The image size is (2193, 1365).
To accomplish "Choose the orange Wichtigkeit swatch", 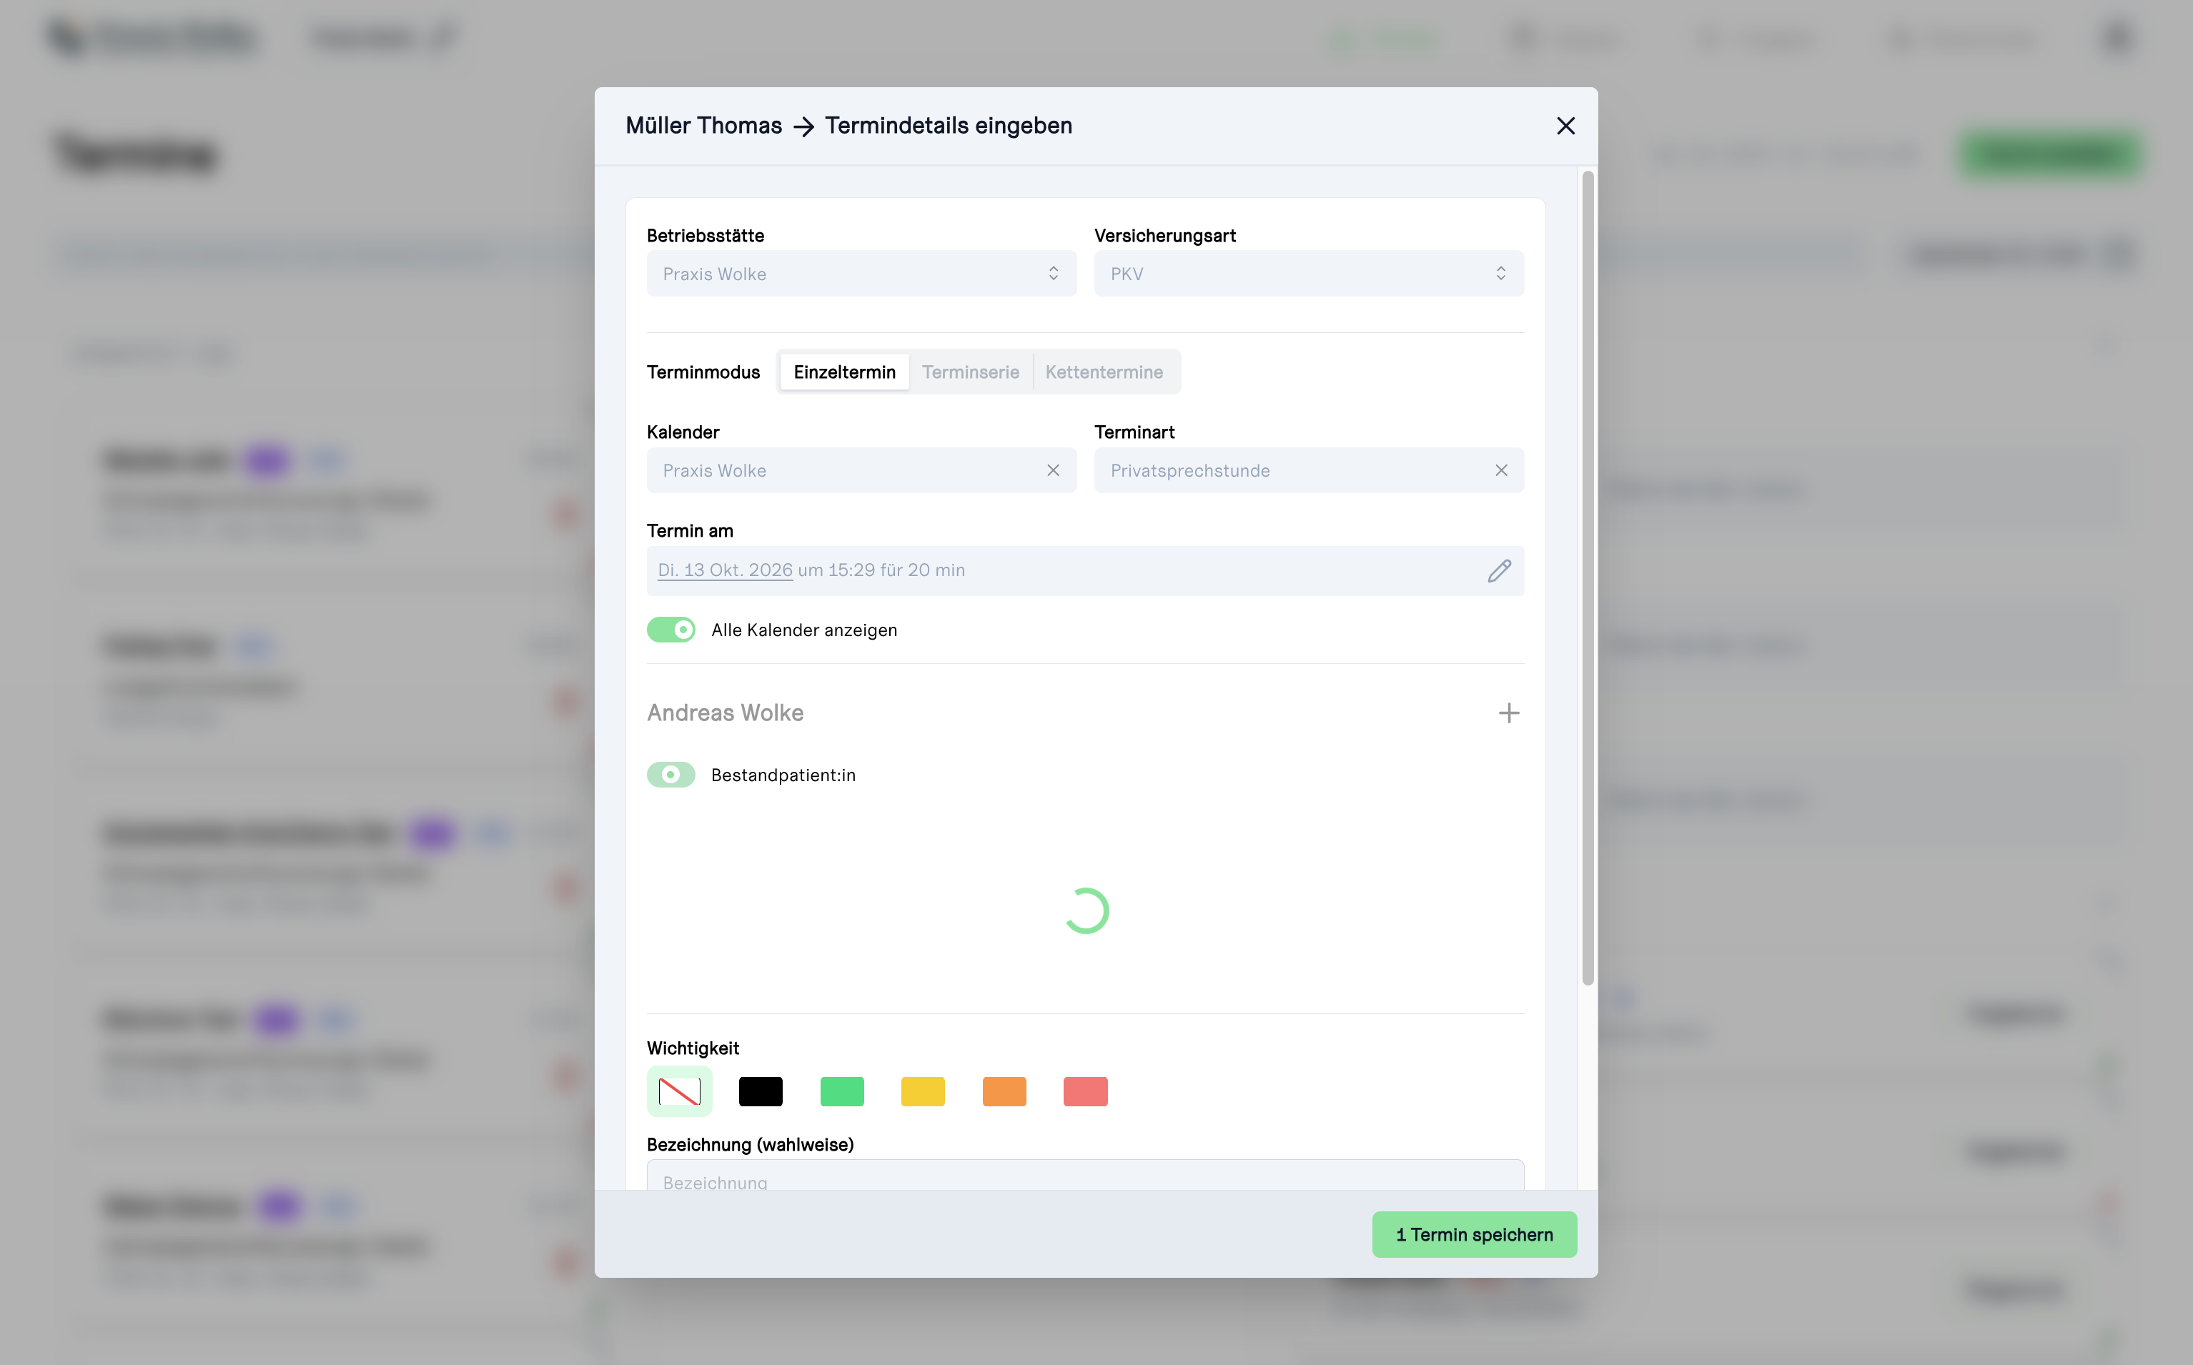I will (1004, 1091).
